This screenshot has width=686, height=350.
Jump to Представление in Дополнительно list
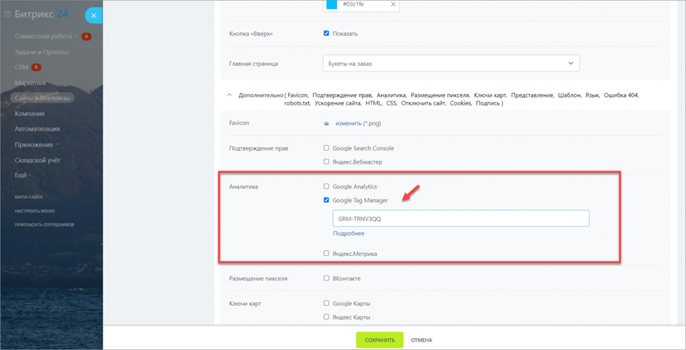pos(532,95)
